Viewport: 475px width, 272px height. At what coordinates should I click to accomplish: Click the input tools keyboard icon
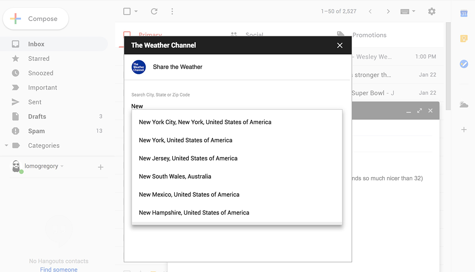pos(405,11)
